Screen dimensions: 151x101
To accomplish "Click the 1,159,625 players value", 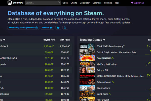I will (x=49, y=46).
